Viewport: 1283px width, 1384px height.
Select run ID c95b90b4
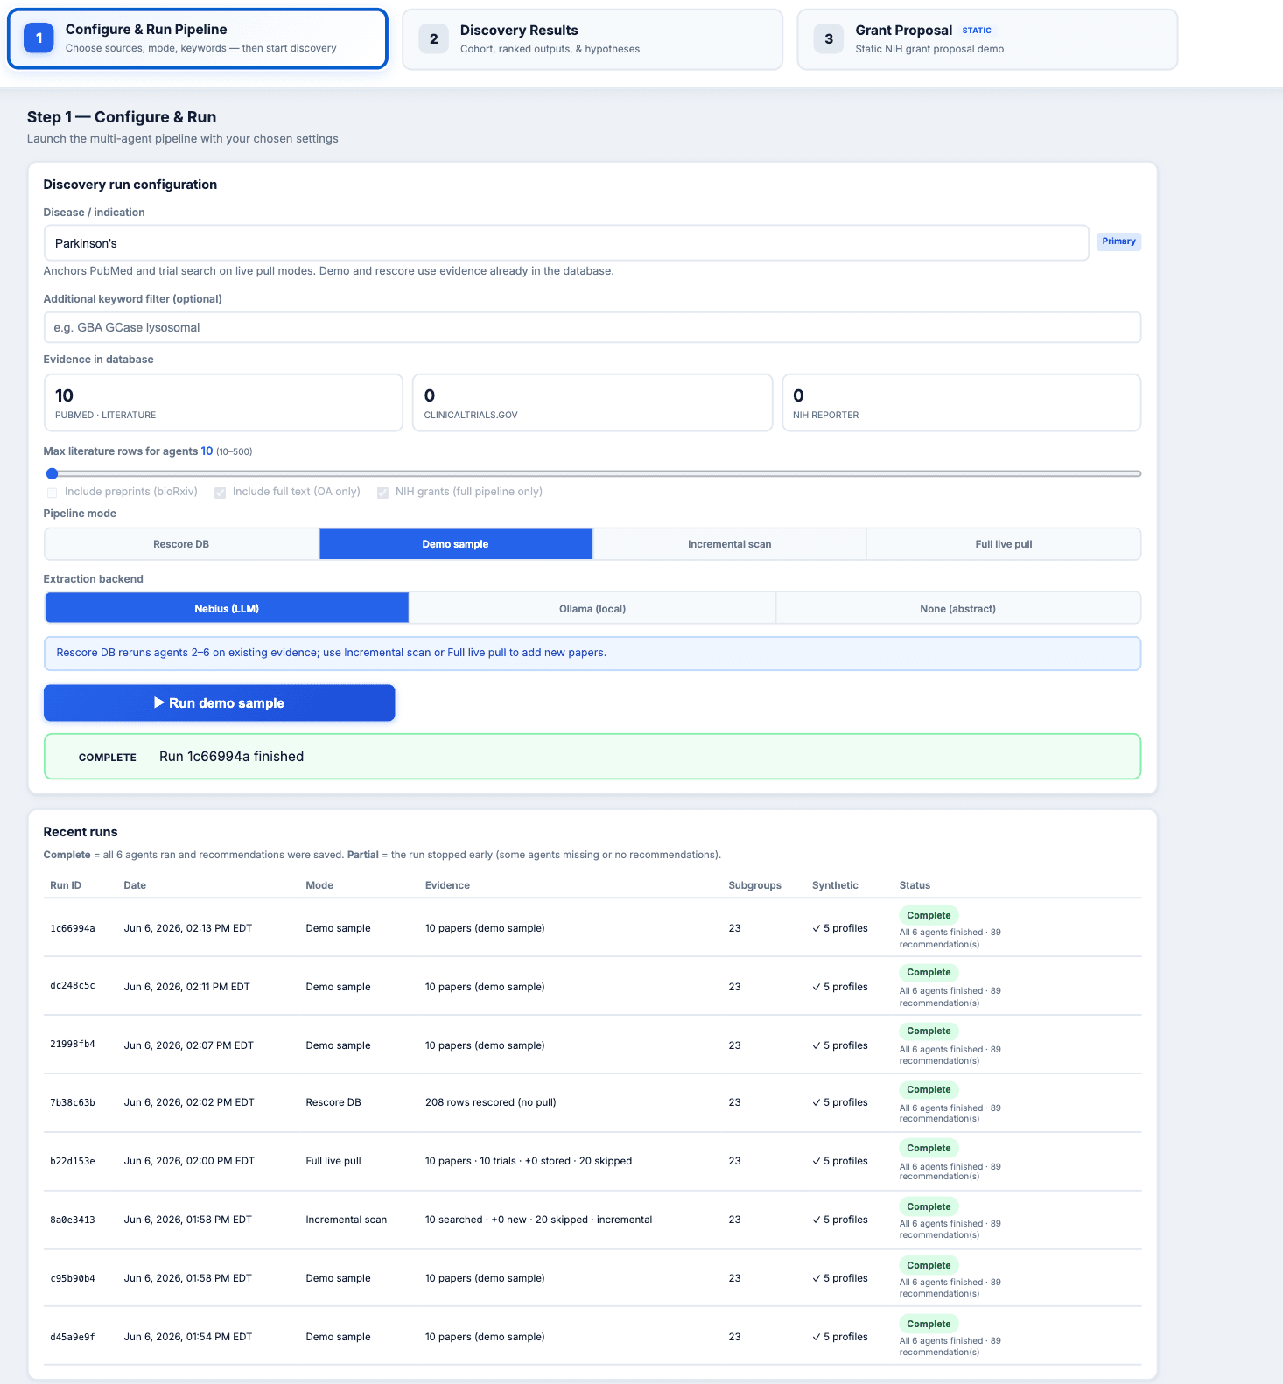point(73,1278)
